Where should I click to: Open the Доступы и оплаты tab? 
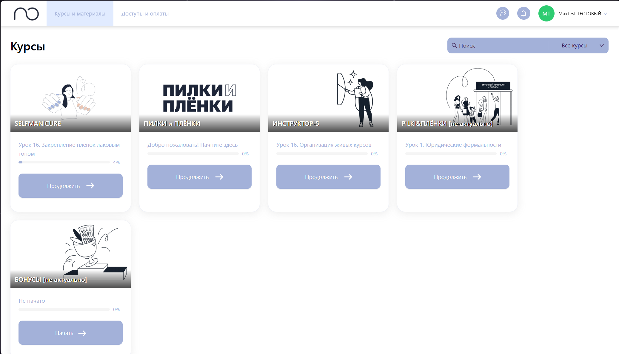point(145,14)
